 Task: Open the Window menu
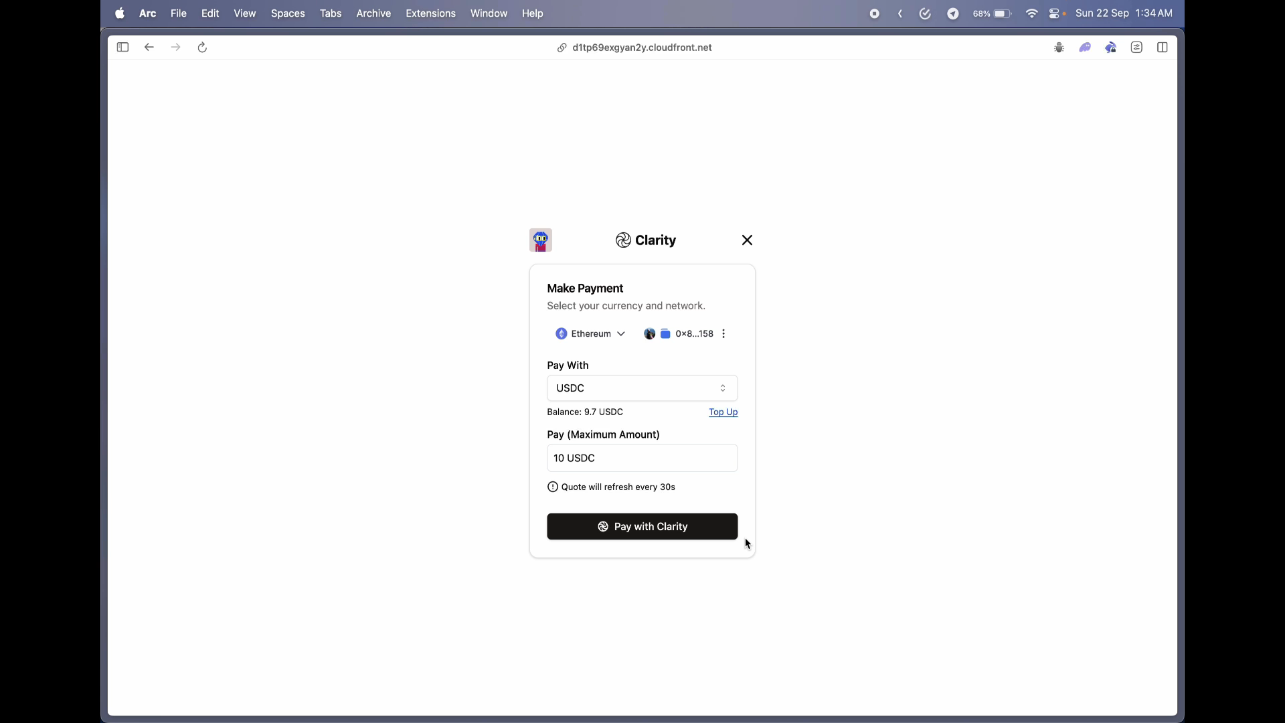coord(489,13)
